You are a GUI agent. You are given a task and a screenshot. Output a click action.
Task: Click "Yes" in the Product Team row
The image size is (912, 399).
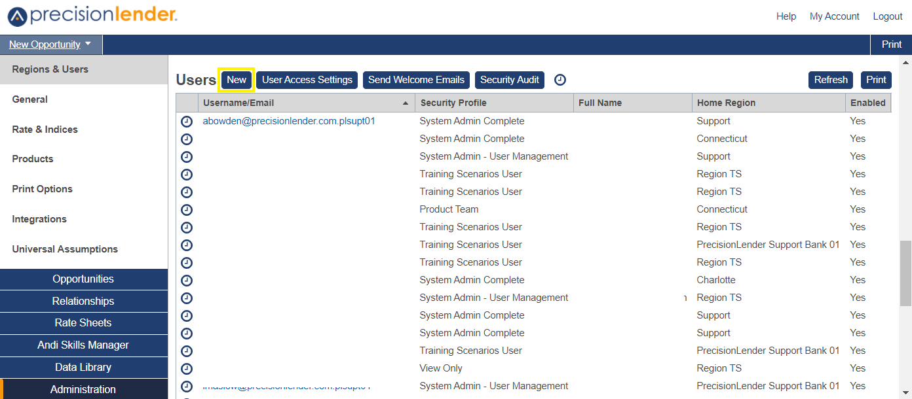point(858,209)
